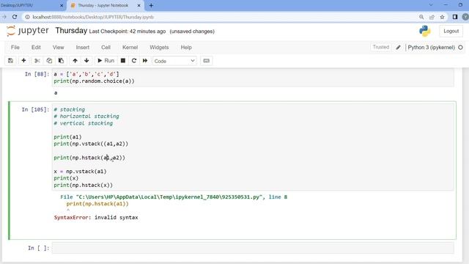The width and height of the screenshot is (469, 264).
Task: Open the cell type Code dropdown
Action: tap(174, 61)
